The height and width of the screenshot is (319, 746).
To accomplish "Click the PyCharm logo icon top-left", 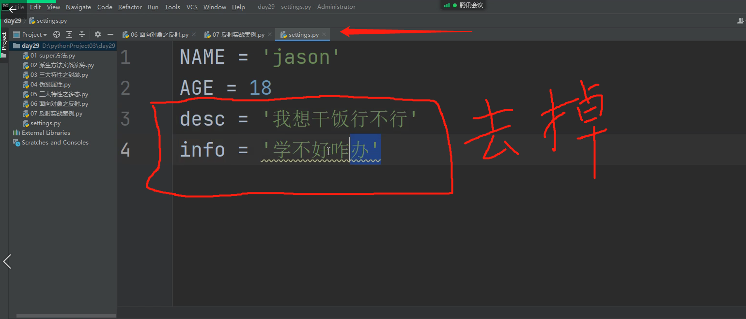I will click(x=5, y=7).
